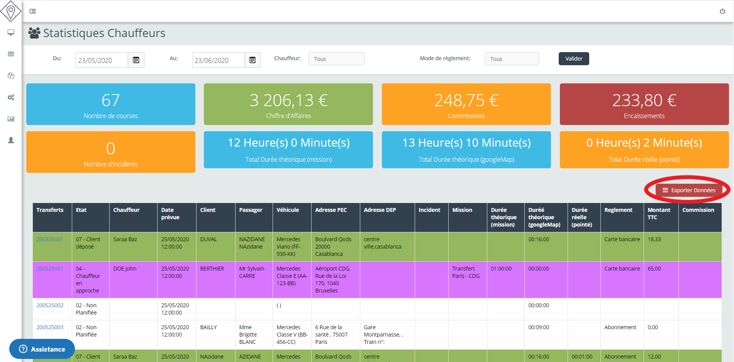This screenshot has width=734, height=362.
Task: Open the Assistance help button
Action: point(42,349)
